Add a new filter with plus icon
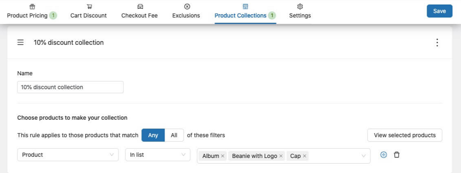 (383, 155)
